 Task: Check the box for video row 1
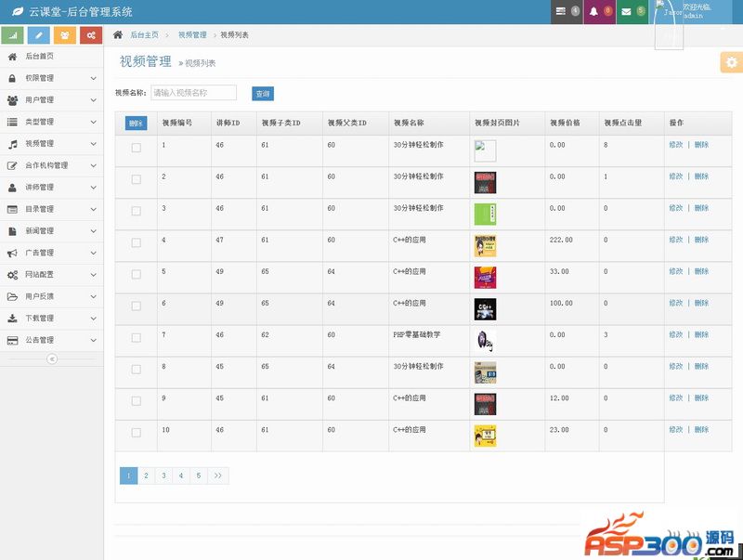tap(136, 148)
